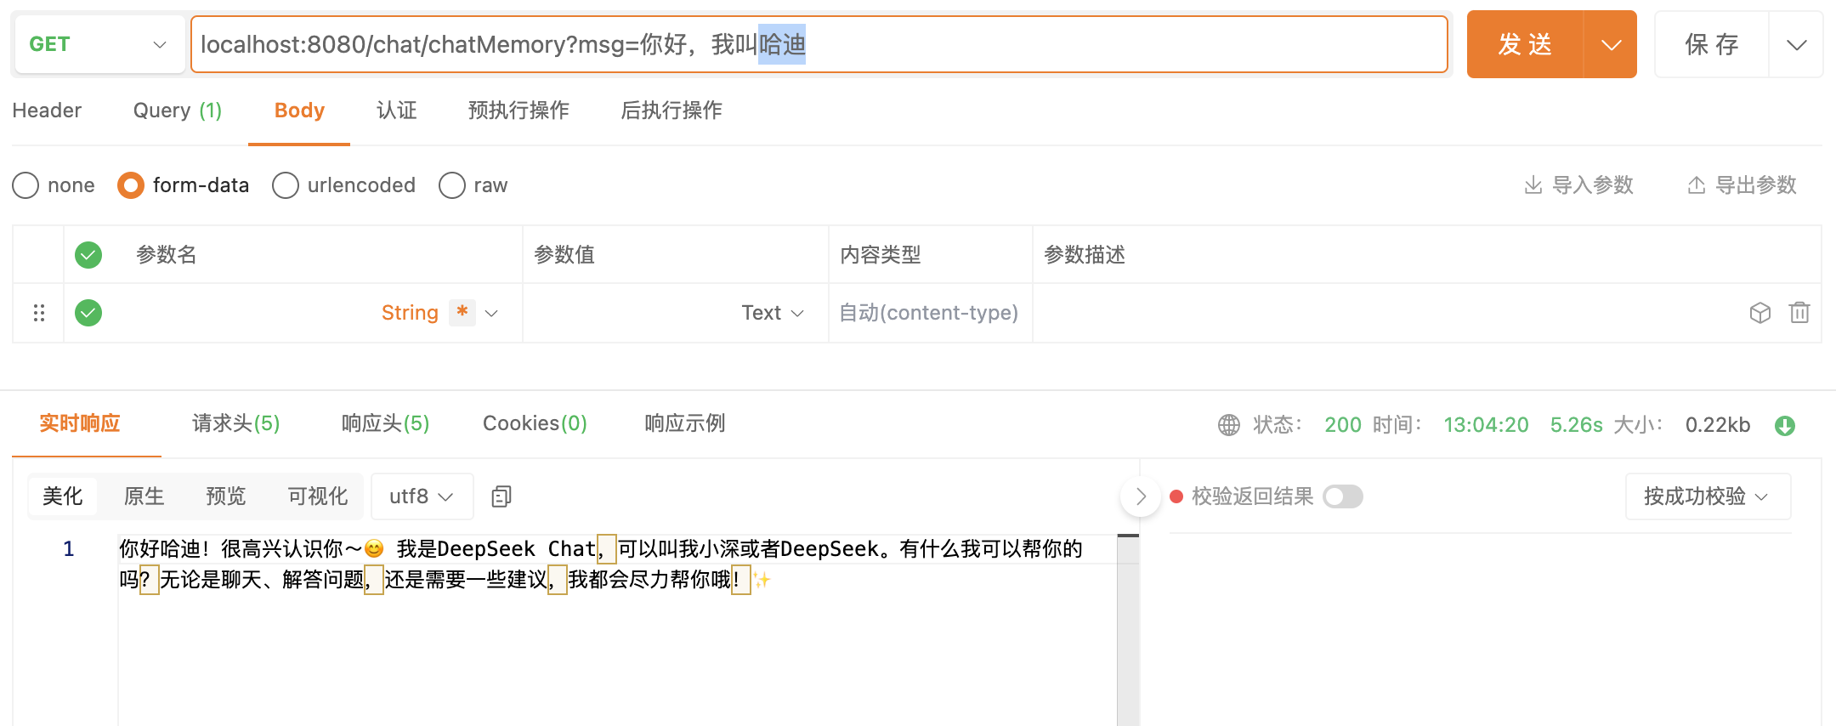Toggle the select-all parameters checkbox in header
This screenshot has height=726, width=1836.
[88, 255]
